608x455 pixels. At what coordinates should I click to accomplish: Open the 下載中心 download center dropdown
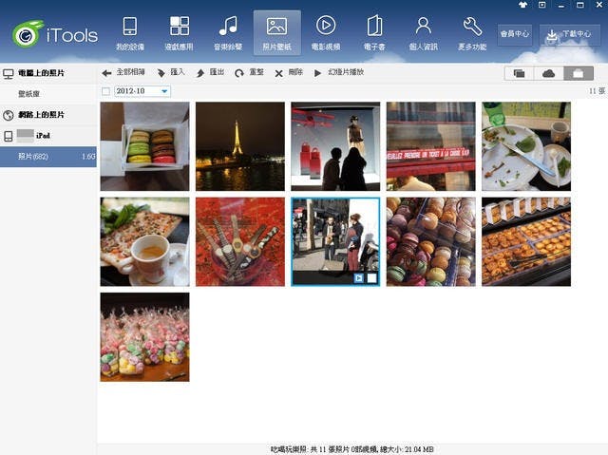pyautogui.click(x=562, y=34)
